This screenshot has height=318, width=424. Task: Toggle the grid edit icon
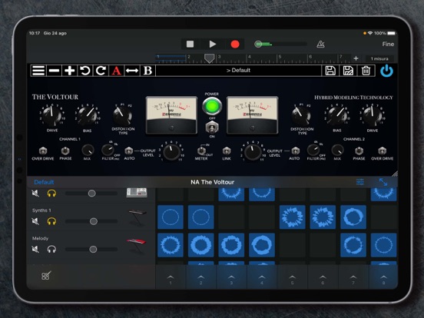point(45,276)
